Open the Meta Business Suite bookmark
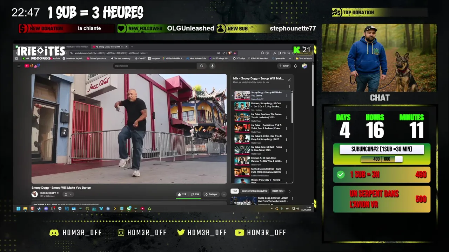 pos(196,58)
